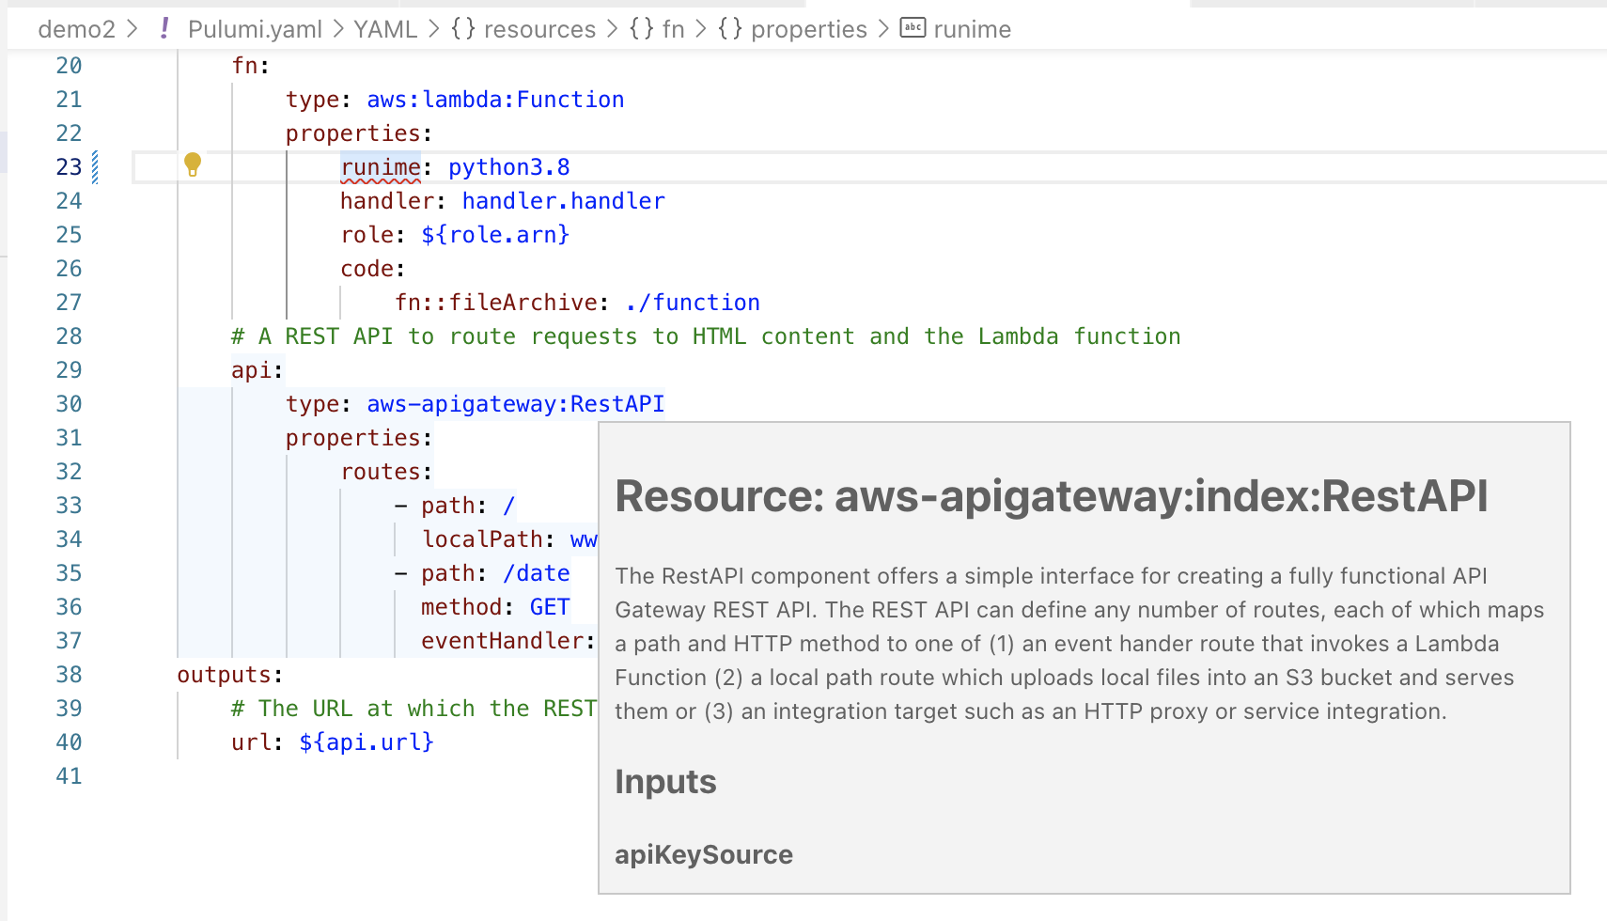The width and height of the screenshot is (1607, 921).
Task: Click aws:lambda:Function type value
Action: click(495, 100)
